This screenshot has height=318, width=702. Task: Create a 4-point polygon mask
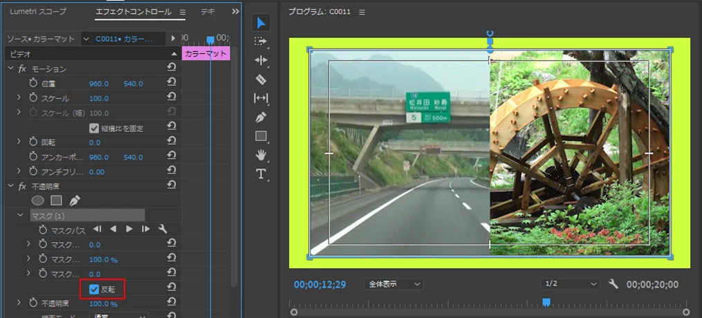[x=56, y=200]
